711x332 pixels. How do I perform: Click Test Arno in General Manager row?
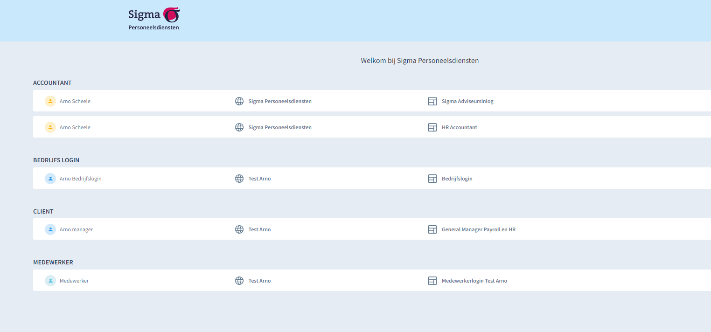[x=259, y=229]
